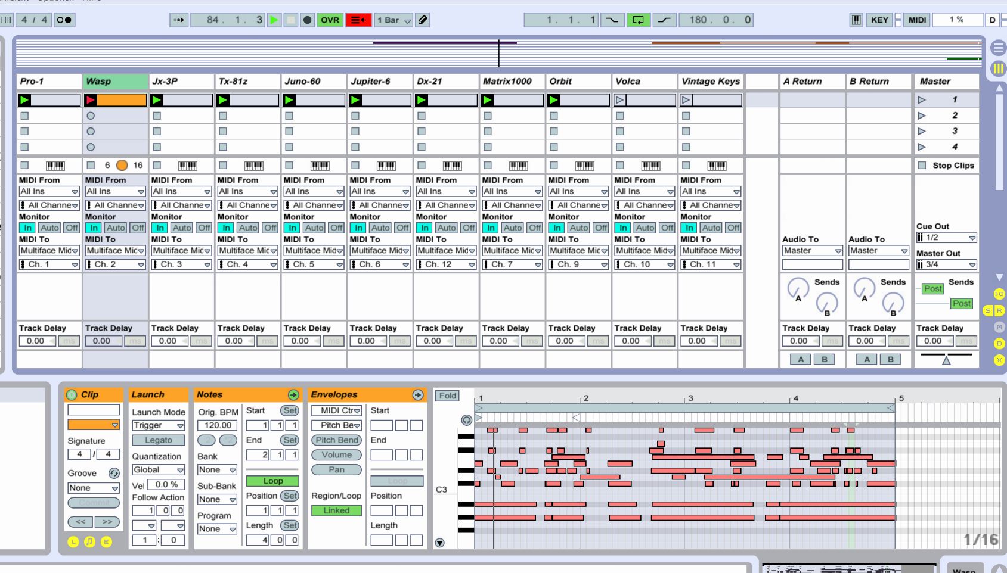Toggle the punch-out switch
Viewport: 1007px width, 573px height.
[664, 20]
